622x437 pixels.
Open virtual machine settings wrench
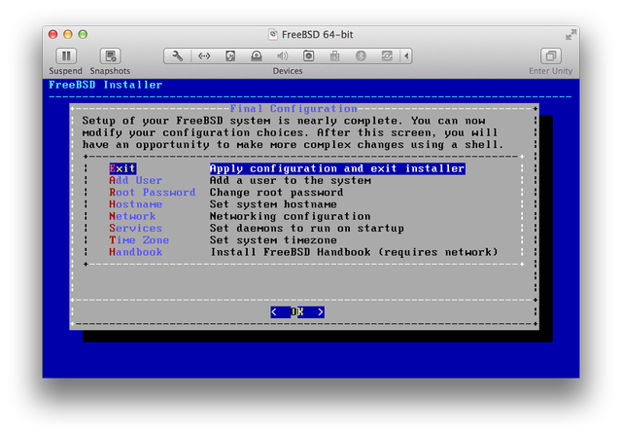(x=177, y=56)
